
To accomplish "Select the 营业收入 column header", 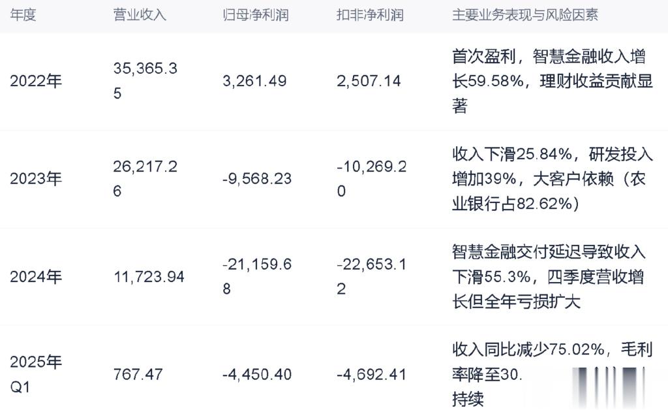I will coord(140,15).
